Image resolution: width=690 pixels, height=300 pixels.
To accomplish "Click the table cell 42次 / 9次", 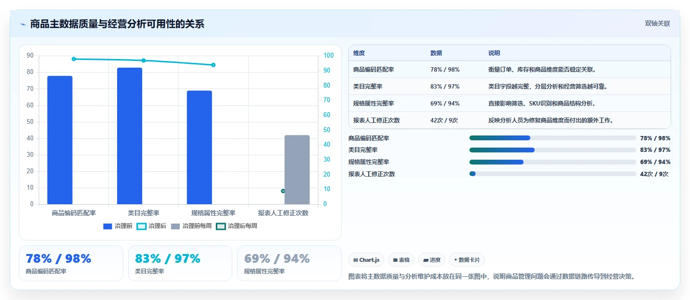I will click(x=444, y=120).
